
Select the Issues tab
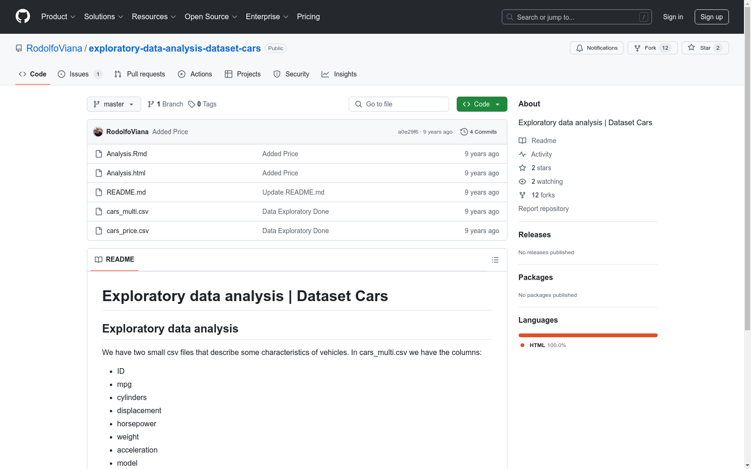[x=79, y=74]
